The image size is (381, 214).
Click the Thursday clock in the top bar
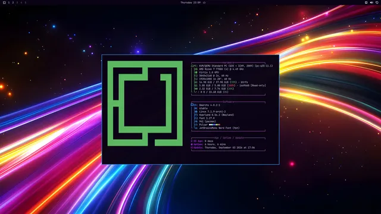(x=190, y=2)
